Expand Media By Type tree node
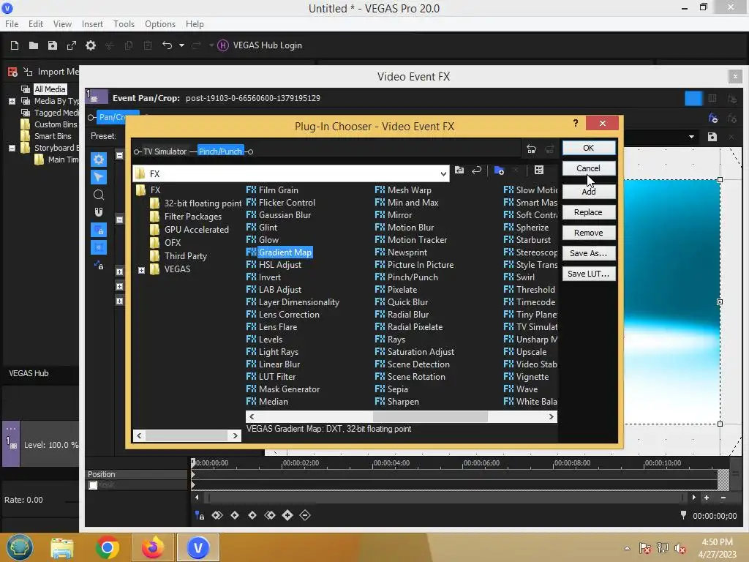This screenshot has height=562, width=749. coord(12,101)
